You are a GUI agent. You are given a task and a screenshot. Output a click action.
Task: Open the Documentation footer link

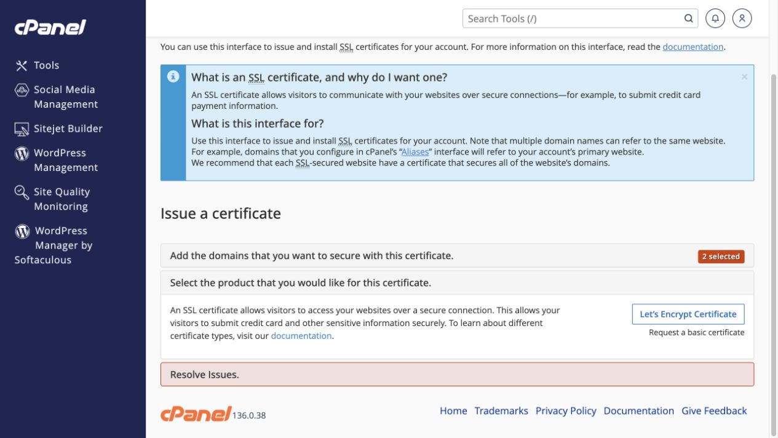(x=639, y=411)
